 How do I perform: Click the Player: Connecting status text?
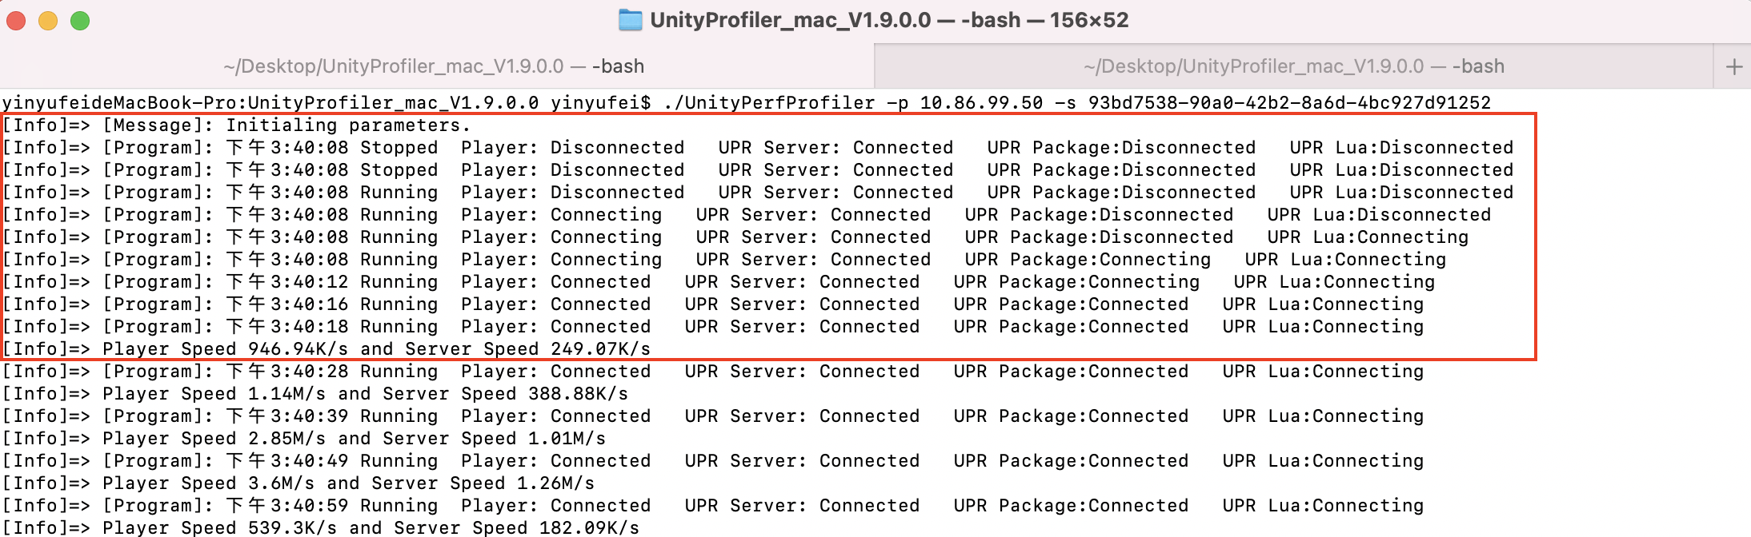[x=560, y=214]
